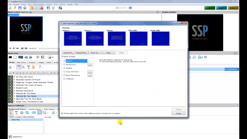The image size is (247, 139).
Task: Click the green play display icon in Media Files
Action: pos(21,57)
